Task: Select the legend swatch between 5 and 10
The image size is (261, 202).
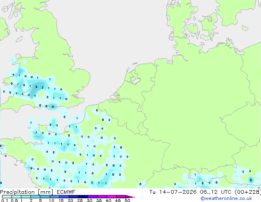Action: click(45, 197)
